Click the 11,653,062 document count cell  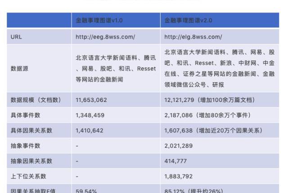point(91,100)
